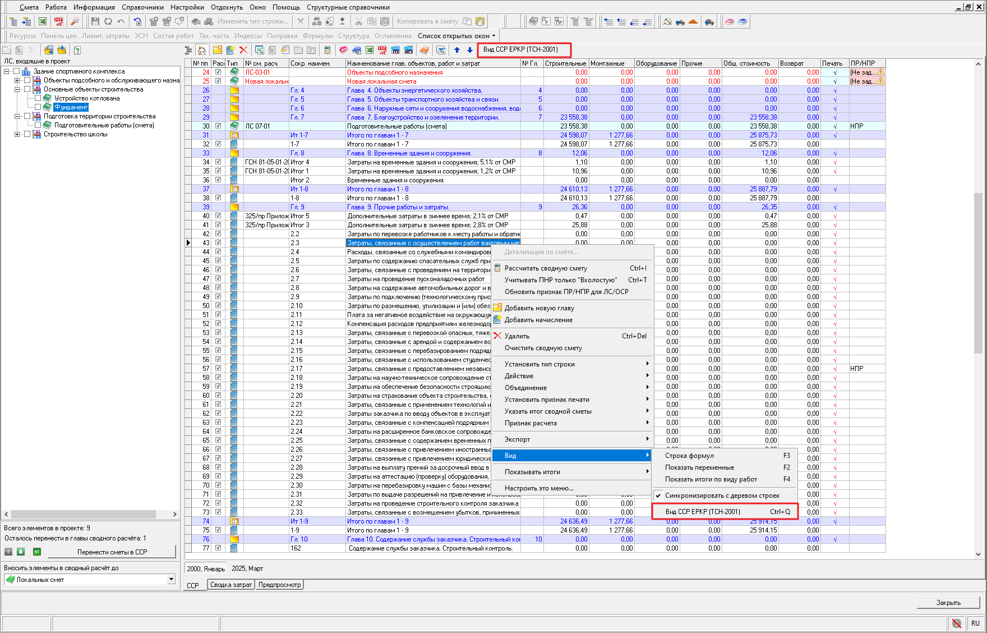Switch to the Сводка затрат tab
This screenshot has width=987, height=633.
coord(231,585)
